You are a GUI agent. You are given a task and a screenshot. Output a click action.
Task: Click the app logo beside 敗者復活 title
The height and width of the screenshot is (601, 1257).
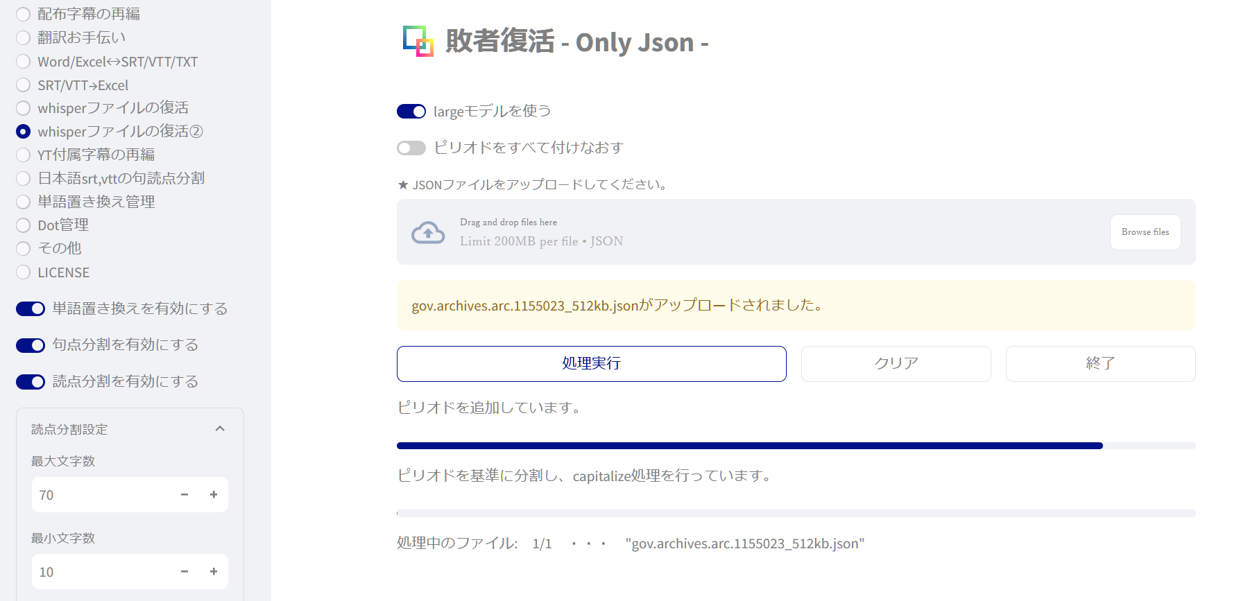[418, 42]
